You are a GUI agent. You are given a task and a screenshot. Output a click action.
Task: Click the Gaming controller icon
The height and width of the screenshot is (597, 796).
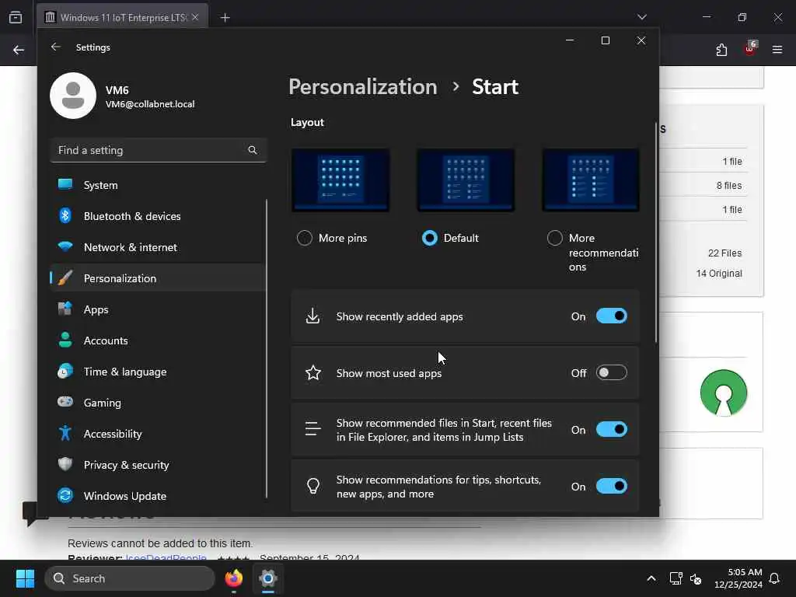65,402
